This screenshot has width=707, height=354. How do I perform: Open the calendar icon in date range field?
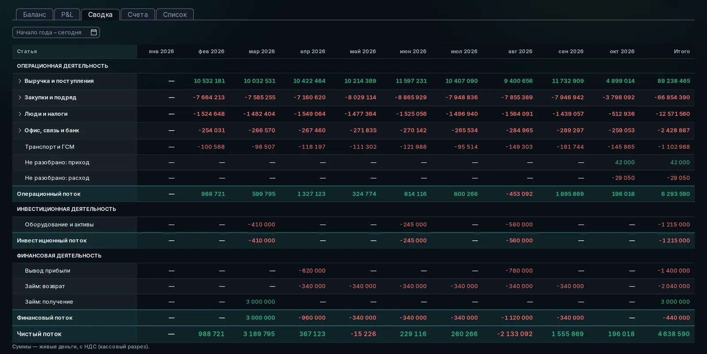[x=94, y=32]
